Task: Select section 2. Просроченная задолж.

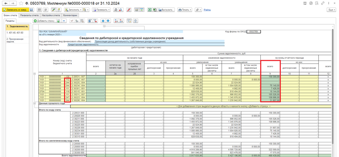Action: pos(17,40)
